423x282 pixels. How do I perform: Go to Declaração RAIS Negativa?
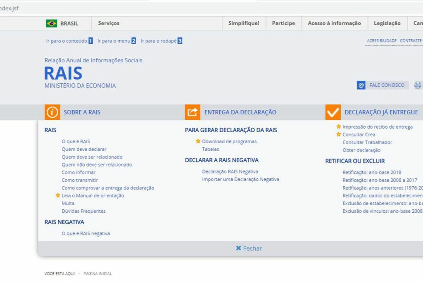230,171
